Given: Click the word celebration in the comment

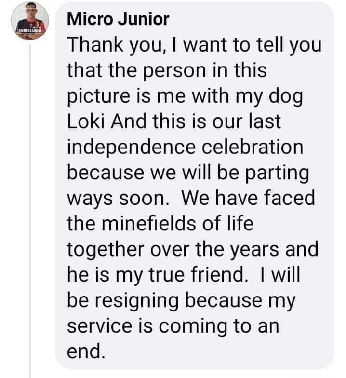Looking at the screenshot, I should pyautogui.click(x=253, y=147).
